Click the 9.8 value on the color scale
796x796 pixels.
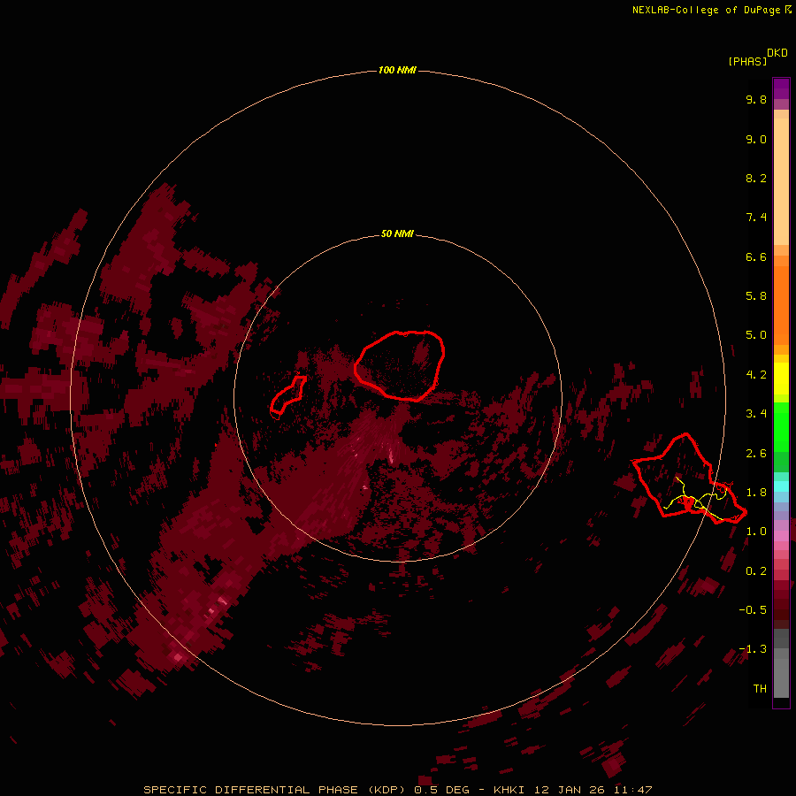tap(756, 99)
